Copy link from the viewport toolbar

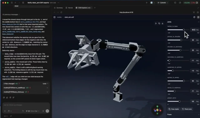159,23
